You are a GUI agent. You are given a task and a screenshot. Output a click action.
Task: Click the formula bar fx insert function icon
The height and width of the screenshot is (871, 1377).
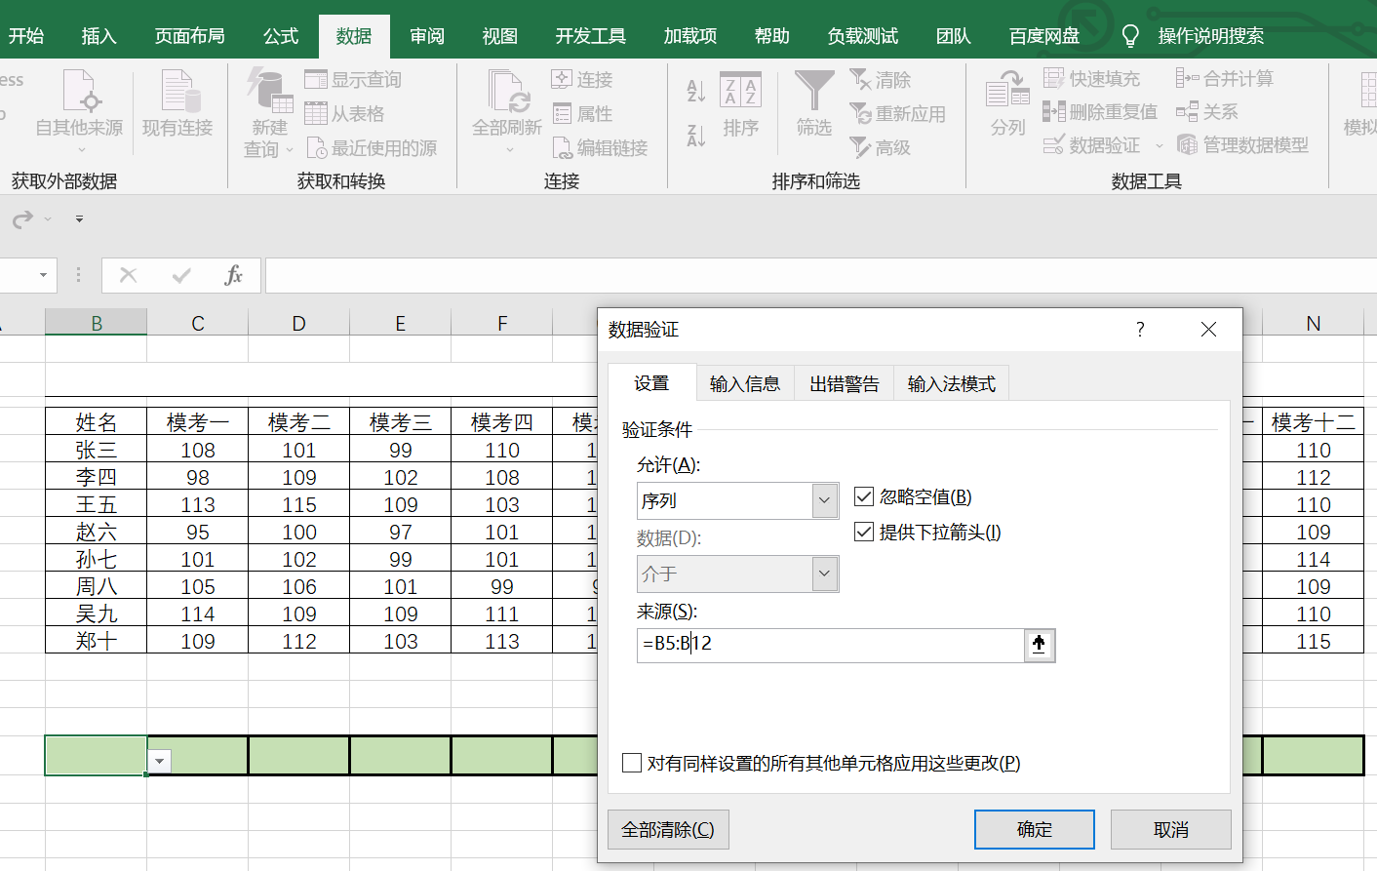click(x=233, y=275)
